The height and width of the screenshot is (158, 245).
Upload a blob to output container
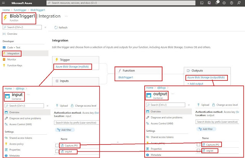tap(203, 105)
